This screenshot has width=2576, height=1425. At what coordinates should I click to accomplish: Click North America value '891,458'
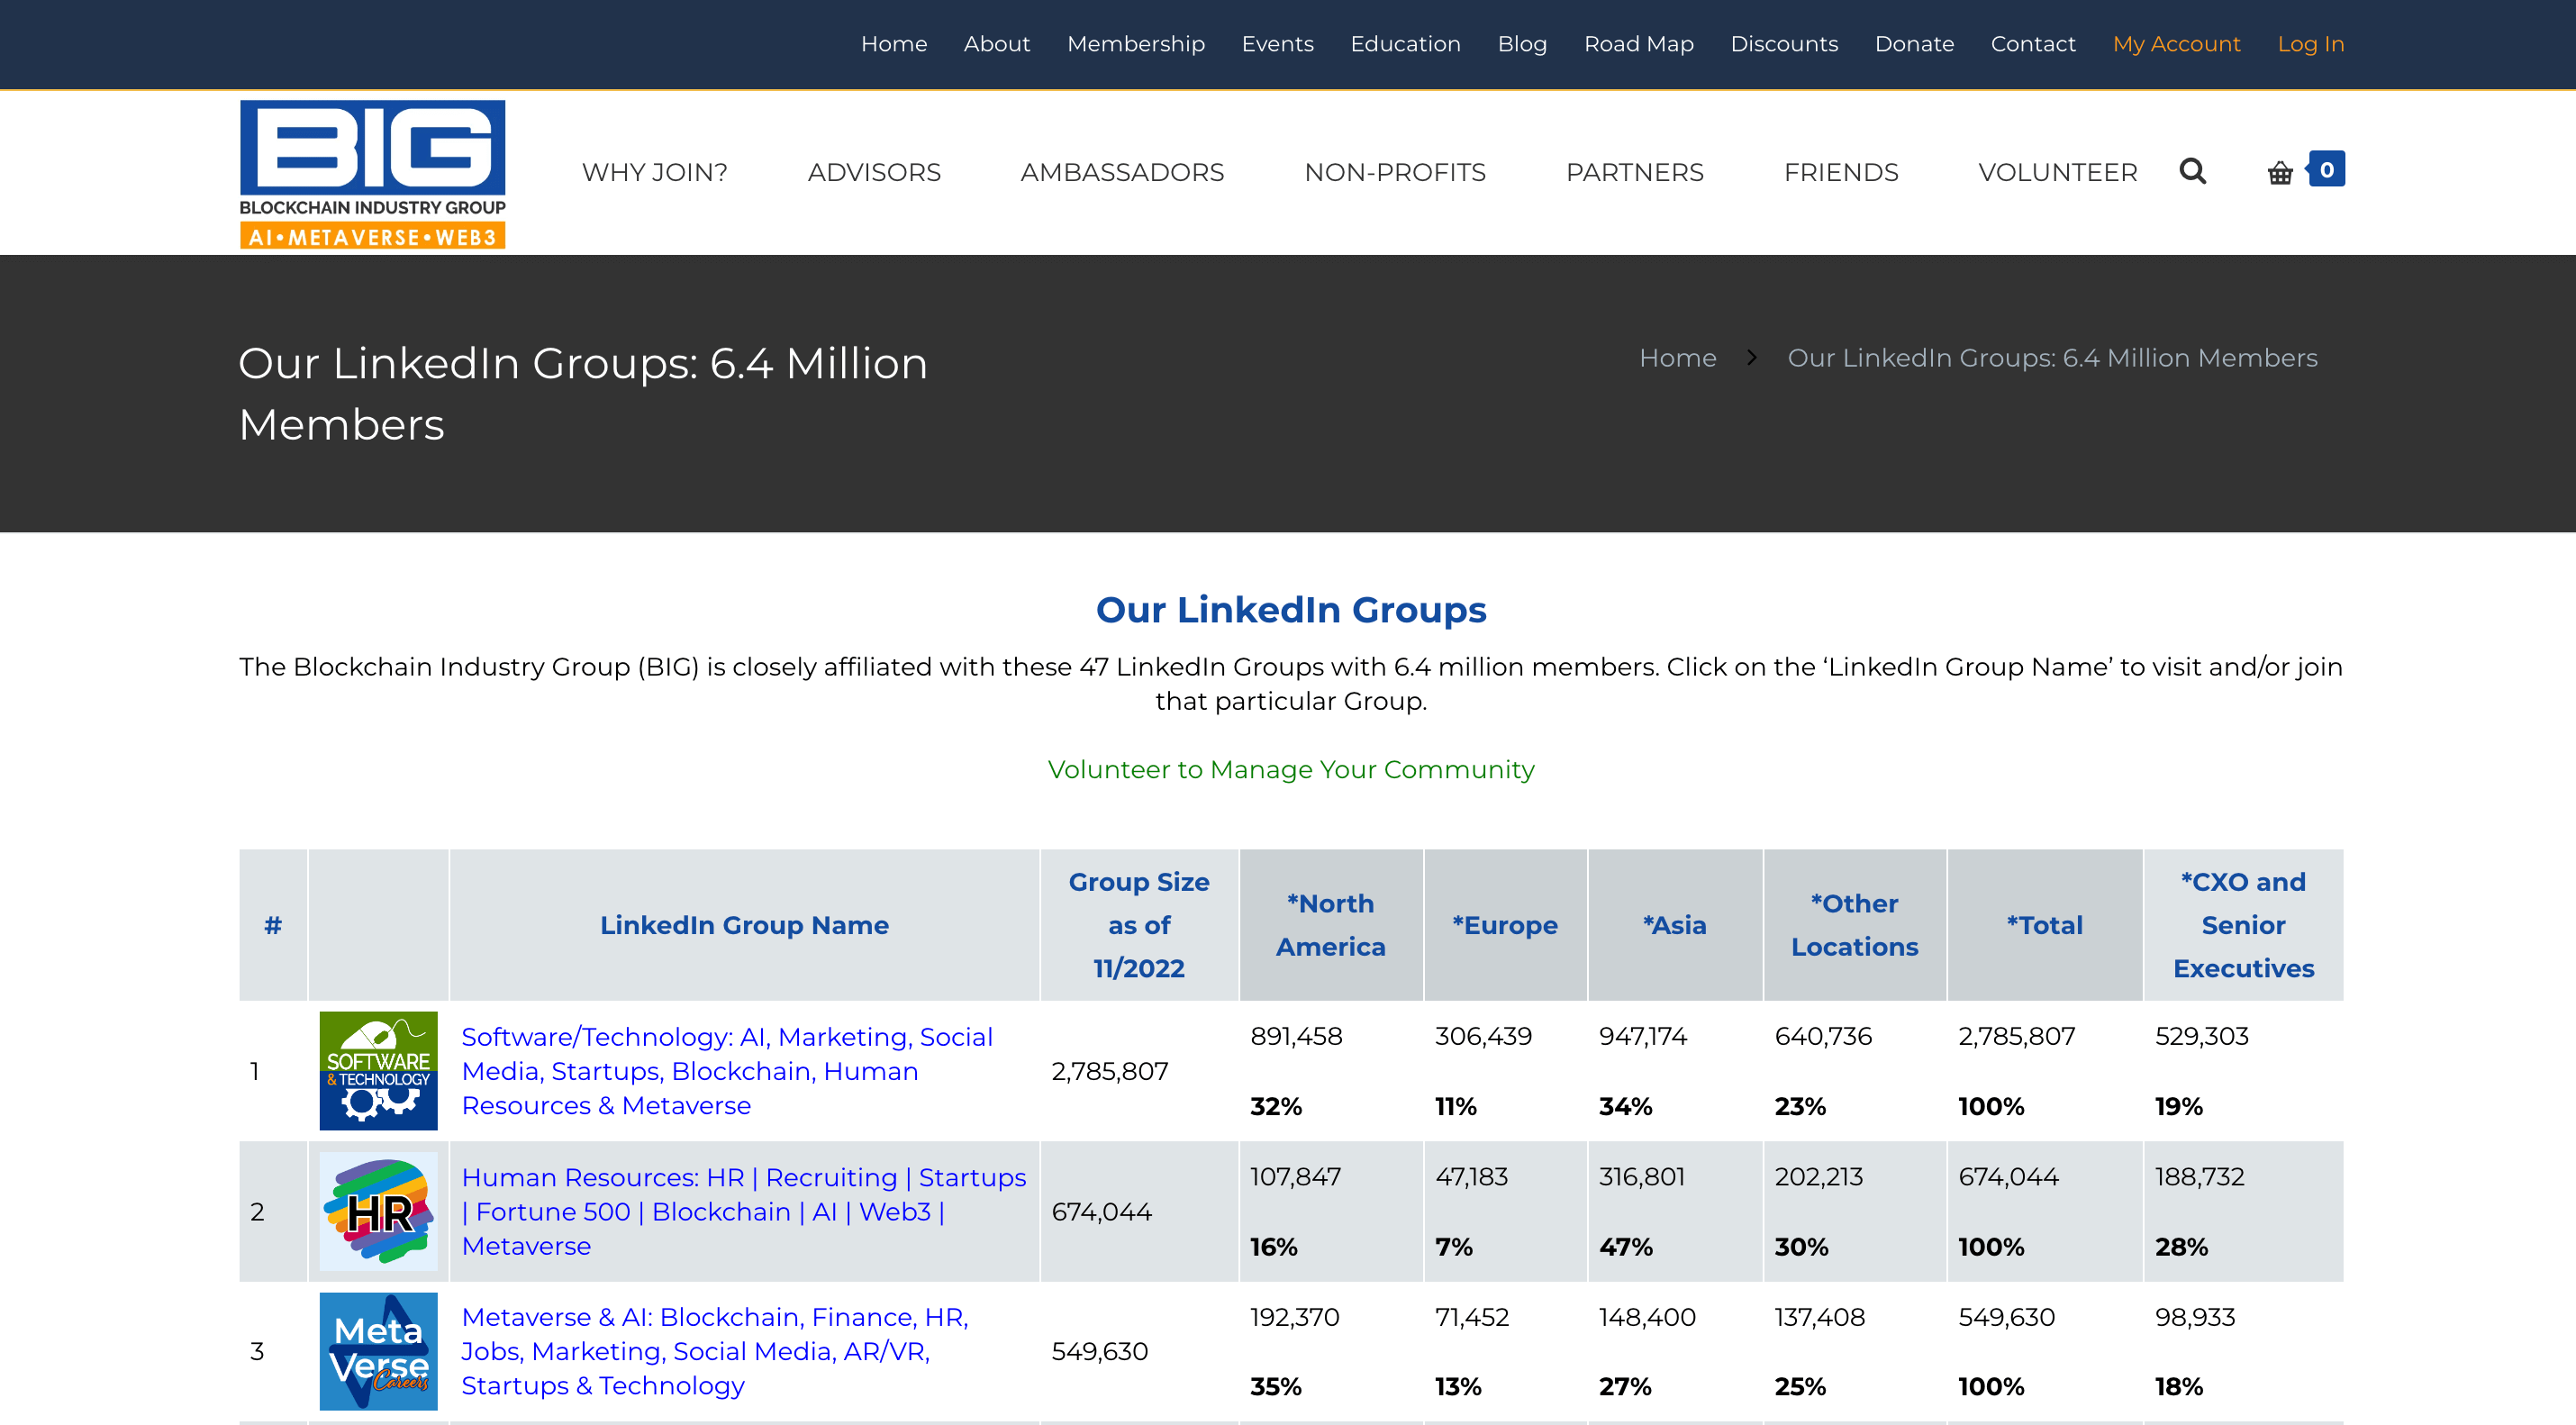click(1296, 1036)
